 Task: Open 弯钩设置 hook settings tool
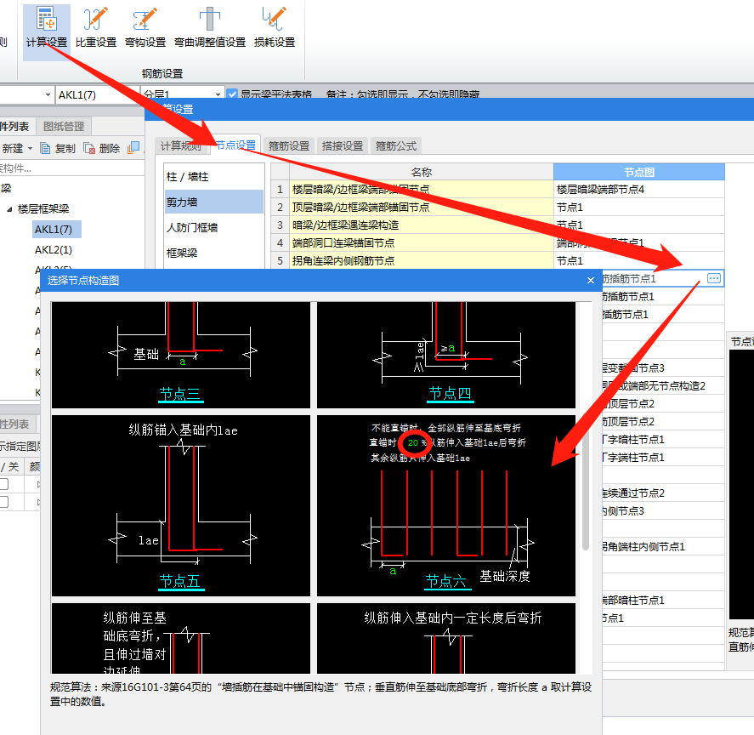(145, 27)
